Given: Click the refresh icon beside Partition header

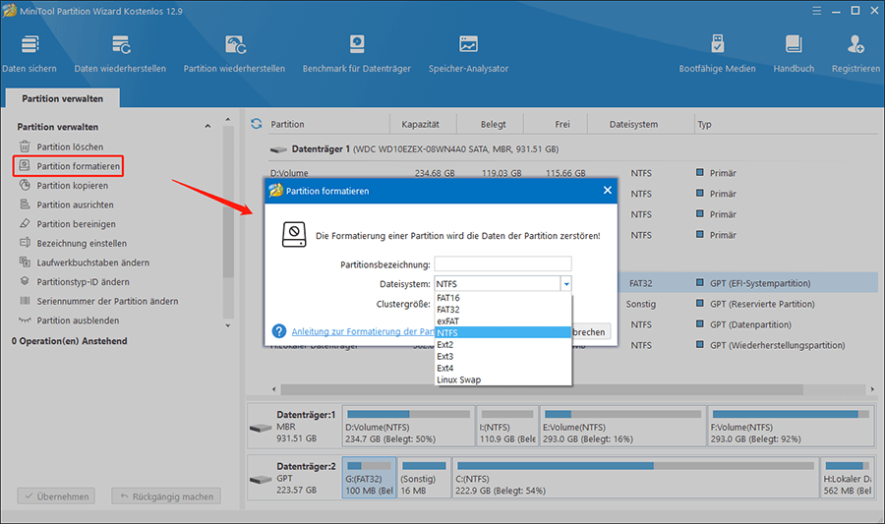Looking at the screenshot, I should pyautogui.click(x=257, y=124).
